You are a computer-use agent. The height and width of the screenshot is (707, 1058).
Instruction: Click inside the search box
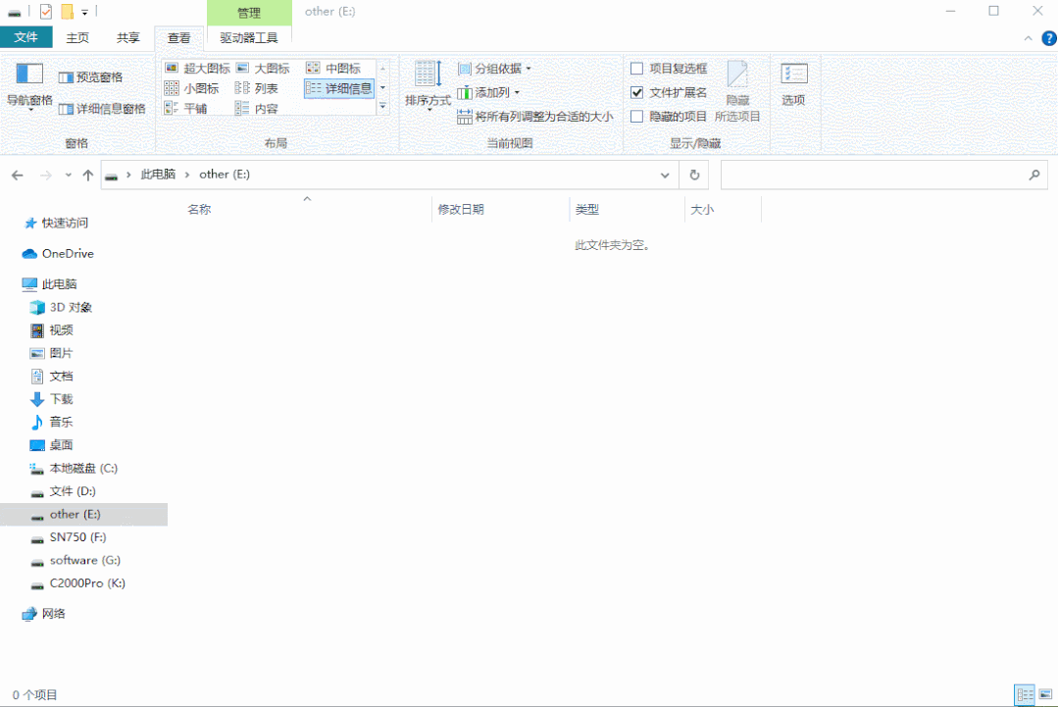coord(882,175)
